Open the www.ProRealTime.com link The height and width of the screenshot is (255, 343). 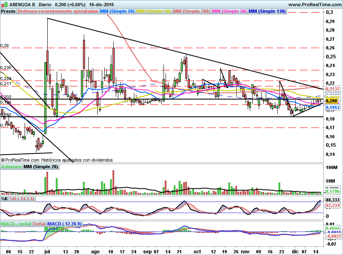[x=315, y=5]
